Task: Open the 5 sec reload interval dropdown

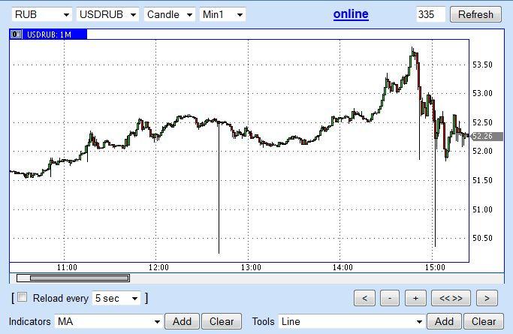Action: click(x=116, y=298)
